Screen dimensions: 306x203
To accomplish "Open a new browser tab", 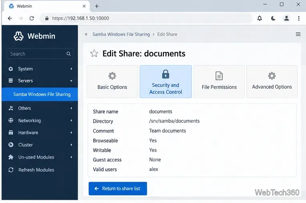I will (x=97, y=6).
